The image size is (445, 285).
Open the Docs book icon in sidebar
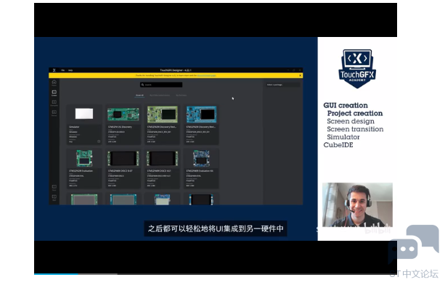[x=54, y=187]
